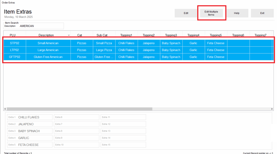Click the Extra 5 FETA CHEESE field

pyautogui.click(x=30, y=145)
